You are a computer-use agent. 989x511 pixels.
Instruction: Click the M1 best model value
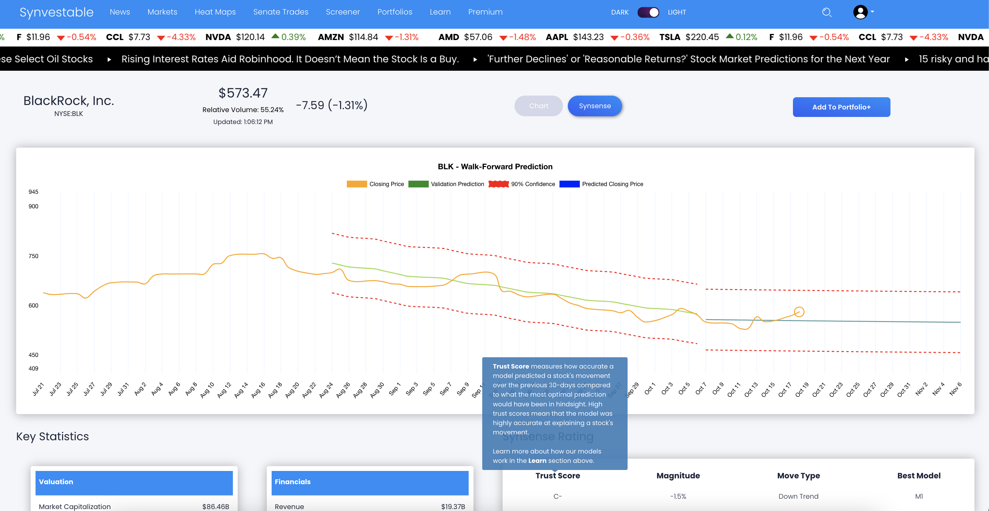[919, 496]
